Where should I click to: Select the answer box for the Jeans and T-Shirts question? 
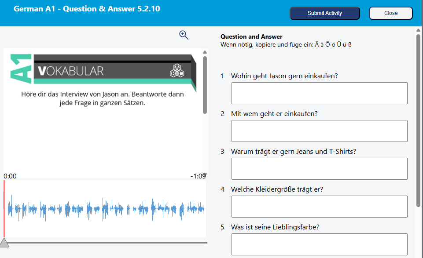coord(319,169)
